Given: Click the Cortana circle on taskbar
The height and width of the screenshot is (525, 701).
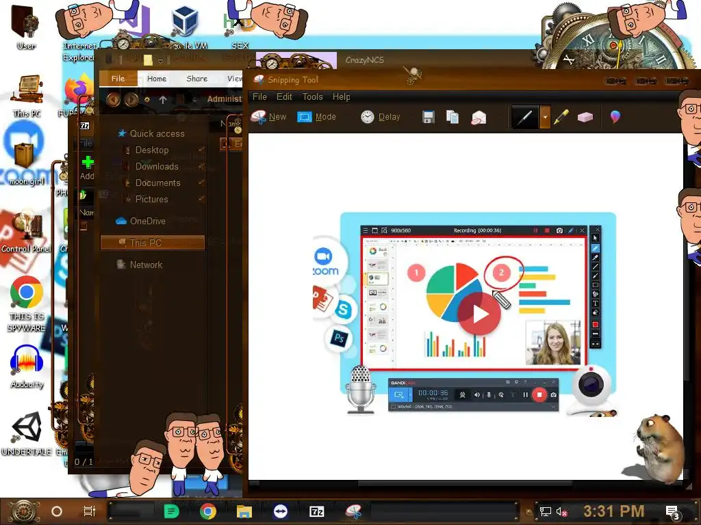Looking at the screenshot, I should click(x=57, y=511).
